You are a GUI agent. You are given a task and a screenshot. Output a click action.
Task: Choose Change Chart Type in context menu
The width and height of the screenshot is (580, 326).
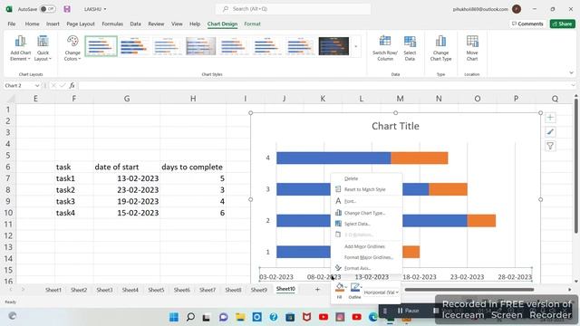pyautogui.click(x=366, y=213)
